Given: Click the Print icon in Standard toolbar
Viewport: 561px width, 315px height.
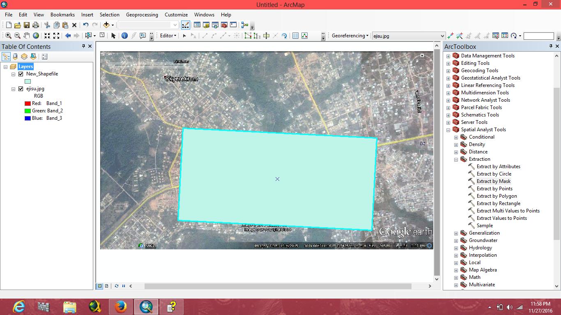Looking at the screenshot, I should (x=36, y=25).
